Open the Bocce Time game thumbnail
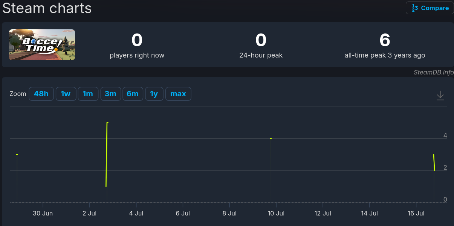Image resolution: width=454 pixels, height=226 pixels. [42, 45]
